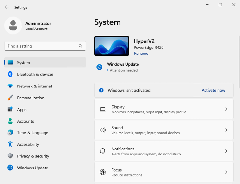Click 'Windows isn't activated.' message

click(130, 90)
